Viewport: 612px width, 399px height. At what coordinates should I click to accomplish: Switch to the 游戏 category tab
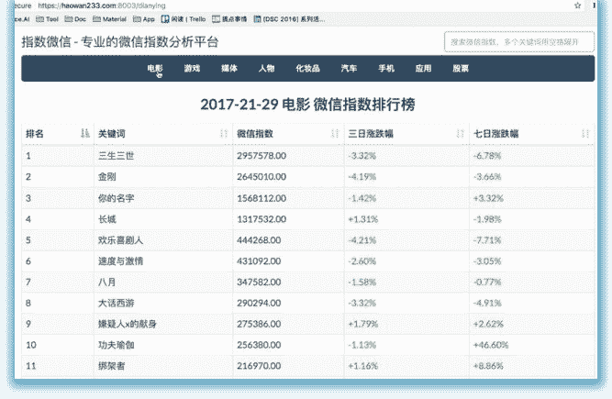point(192,69)
